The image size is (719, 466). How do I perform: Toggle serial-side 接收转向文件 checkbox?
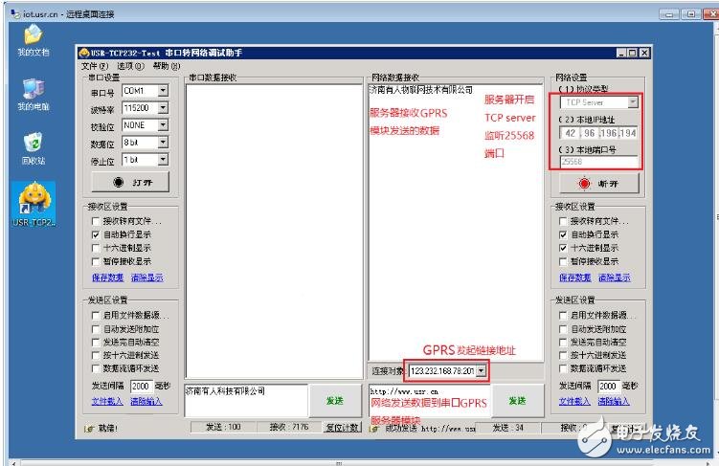[x=96, y=221]
